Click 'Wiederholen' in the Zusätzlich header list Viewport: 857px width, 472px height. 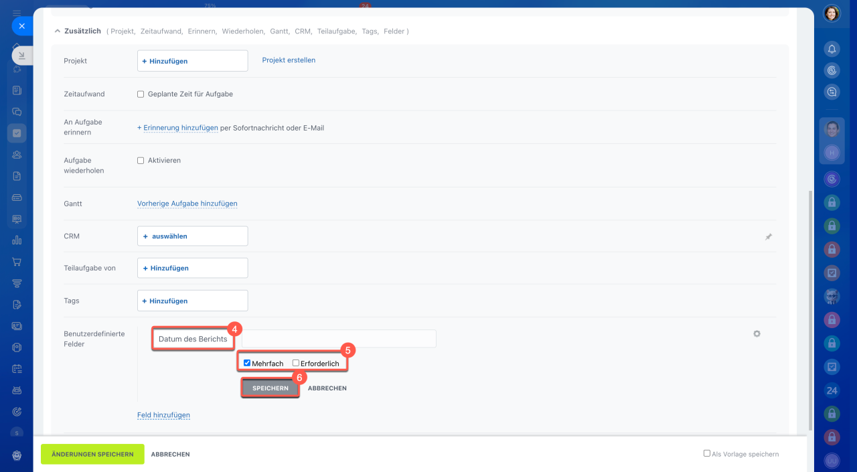[242, 31]
